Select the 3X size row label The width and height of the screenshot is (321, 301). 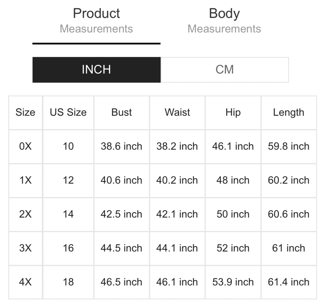[x=25, y=248]
